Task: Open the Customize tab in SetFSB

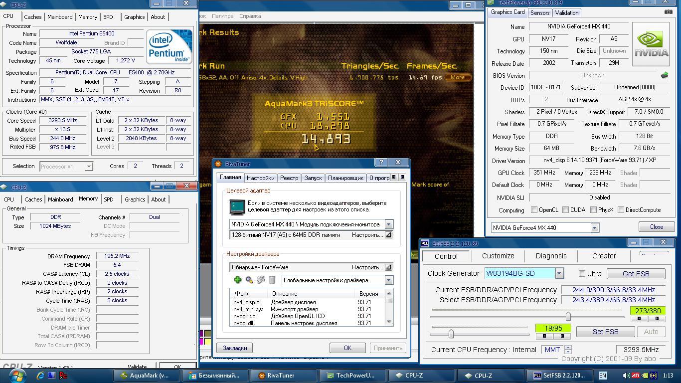Action: pos(498,256)
